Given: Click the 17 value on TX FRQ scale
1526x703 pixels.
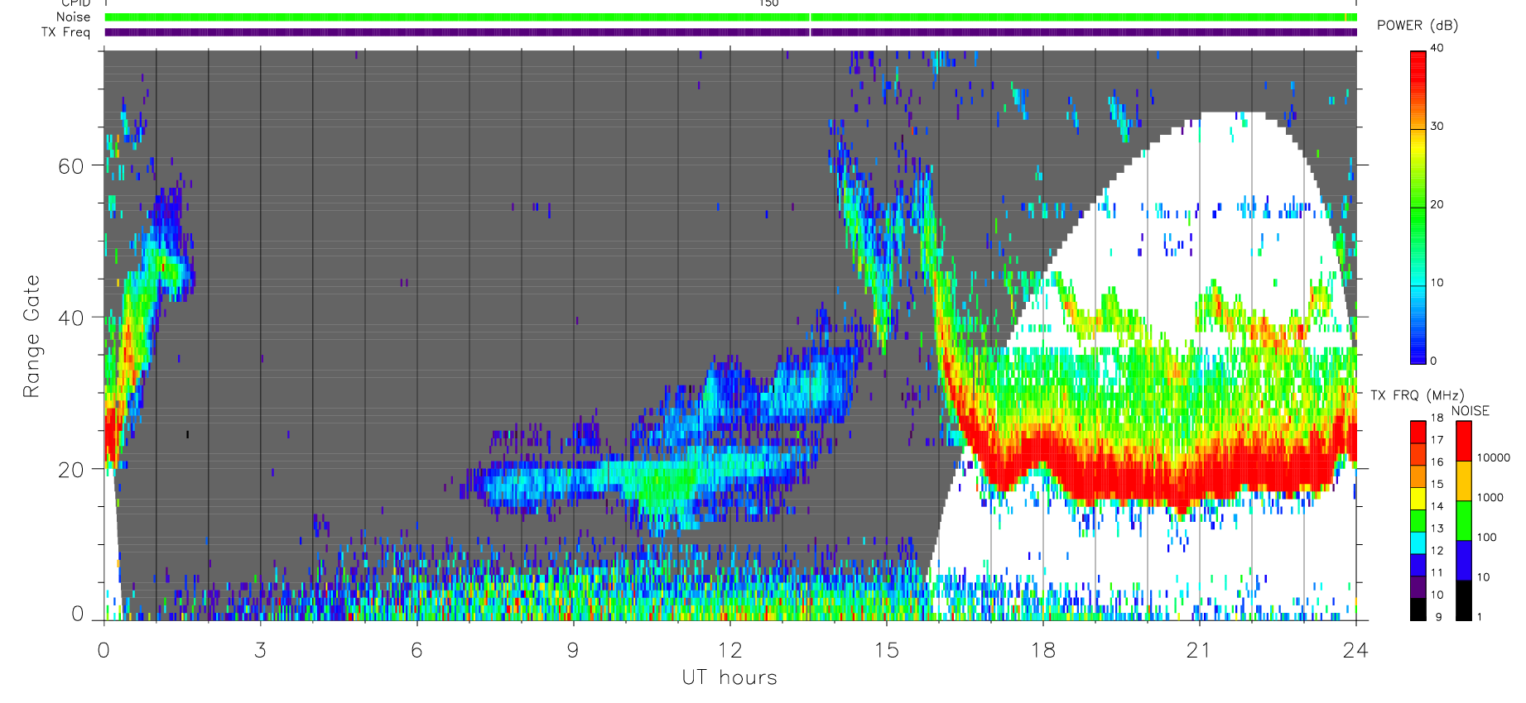Looking at the screenshot, I should pyautogui.click(x=1437, y=440).
